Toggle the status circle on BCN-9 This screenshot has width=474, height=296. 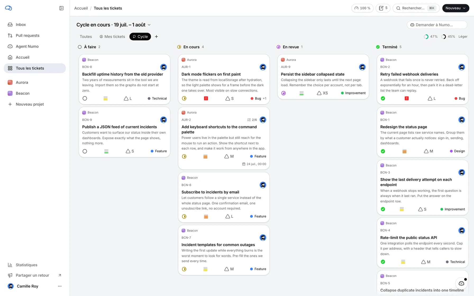click(85, 151)
